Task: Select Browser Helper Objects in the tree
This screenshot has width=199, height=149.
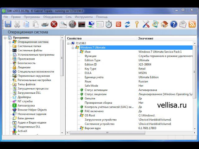Action: pos(32,110)
